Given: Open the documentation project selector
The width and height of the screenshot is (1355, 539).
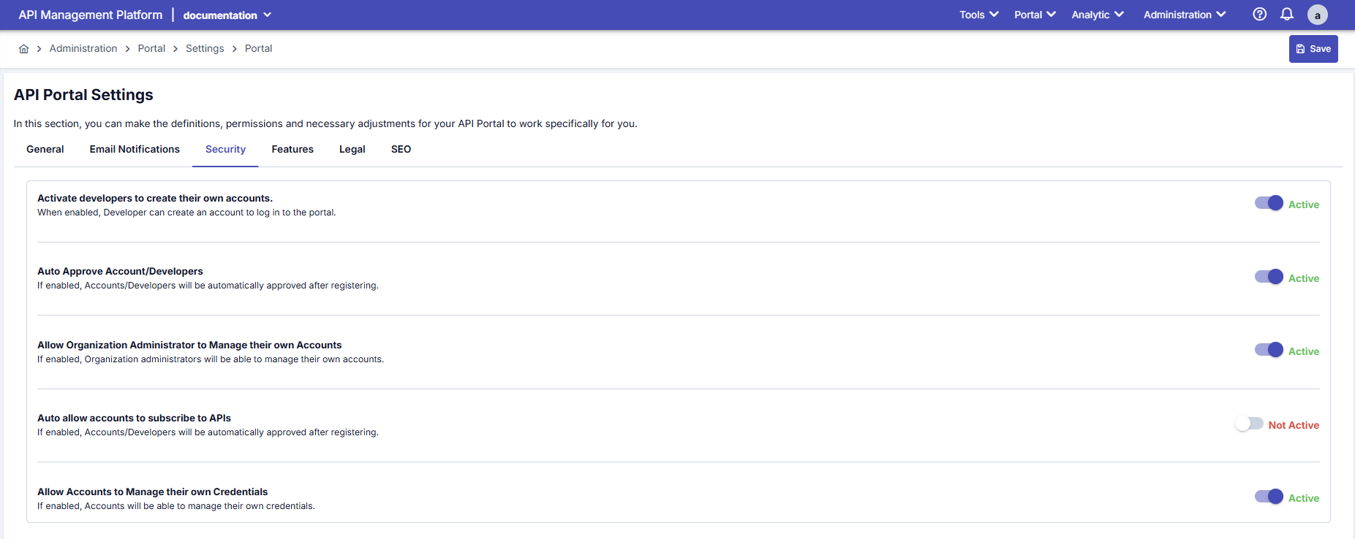Looking at the screenshot, I should 227,15.
